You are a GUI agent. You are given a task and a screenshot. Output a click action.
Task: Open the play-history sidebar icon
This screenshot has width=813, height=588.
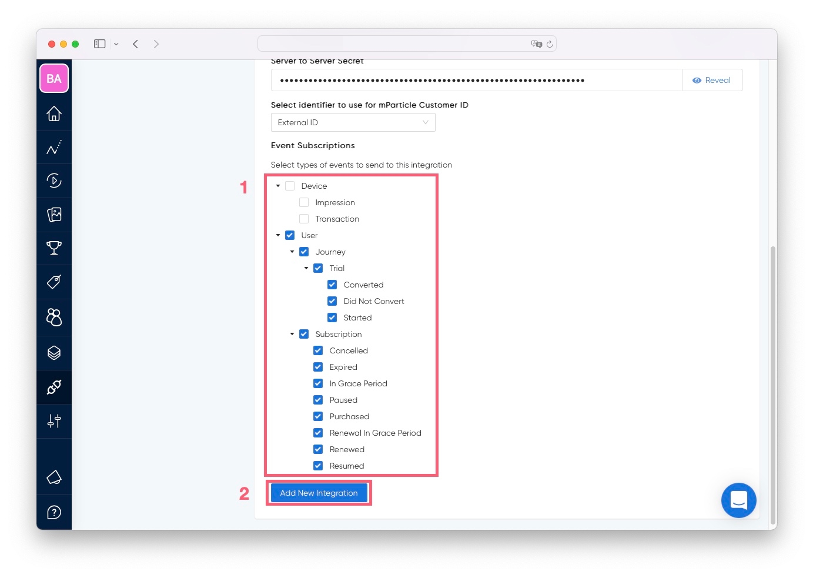tap(54, 181)
